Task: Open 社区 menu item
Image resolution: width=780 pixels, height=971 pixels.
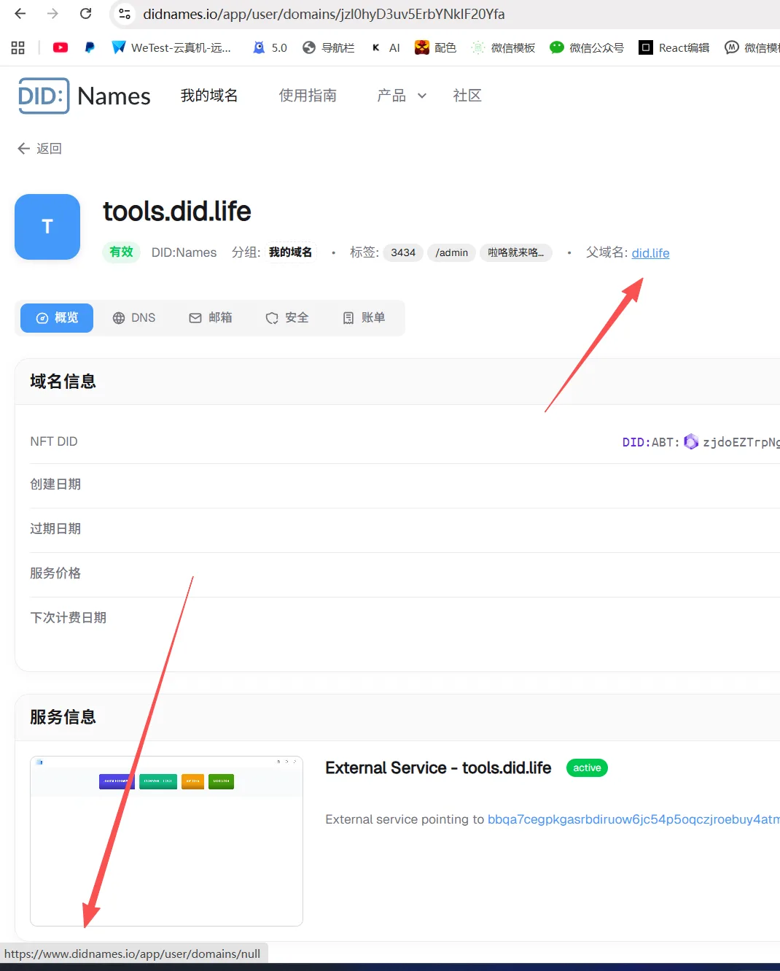Action: click(467, 96)
